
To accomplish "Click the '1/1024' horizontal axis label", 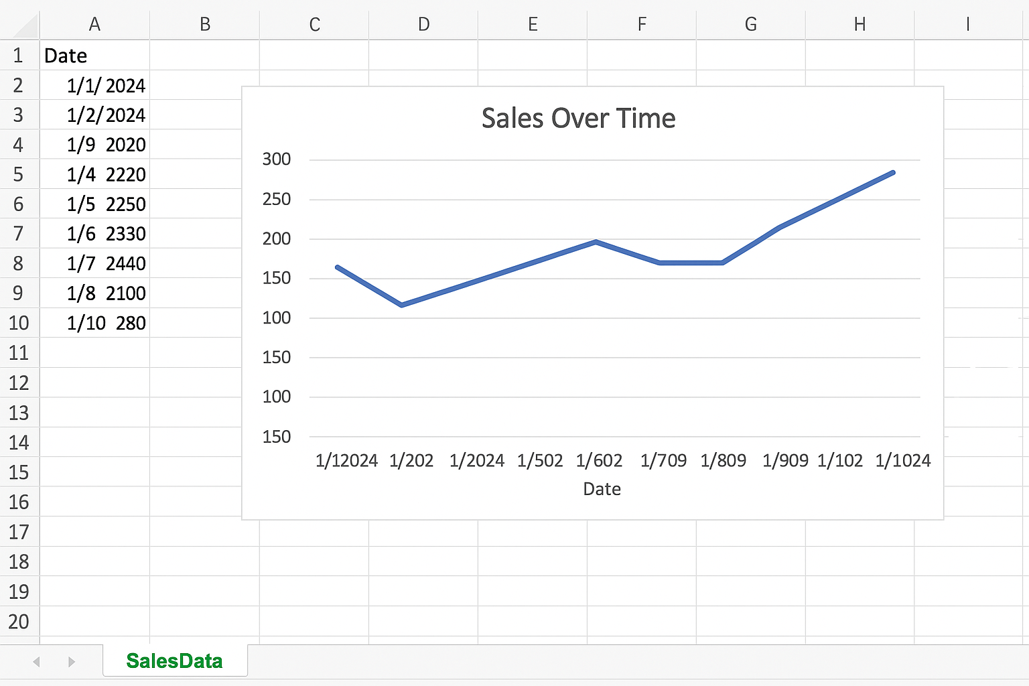I will (903, 460).
